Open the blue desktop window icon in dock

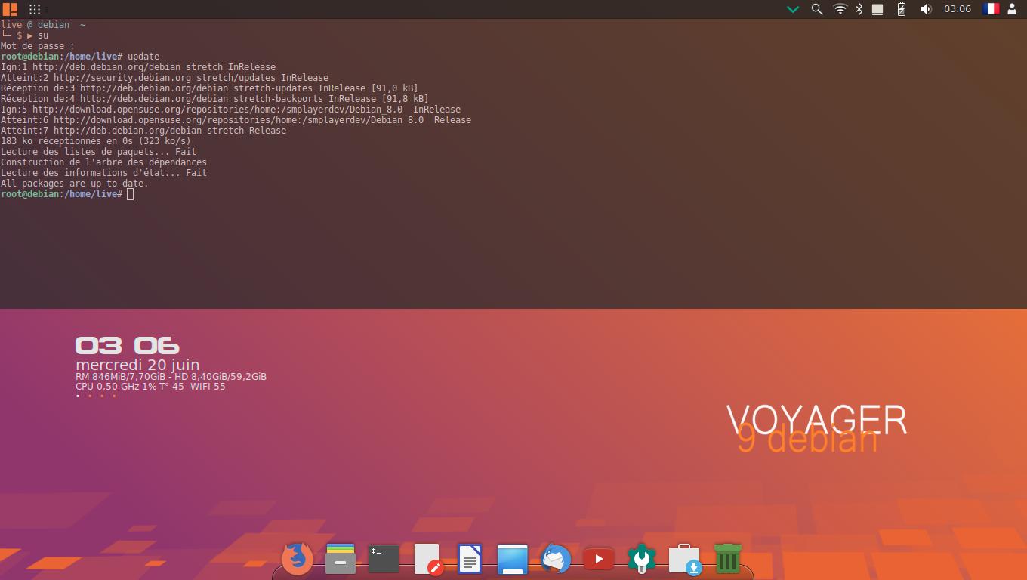[513, 559]
